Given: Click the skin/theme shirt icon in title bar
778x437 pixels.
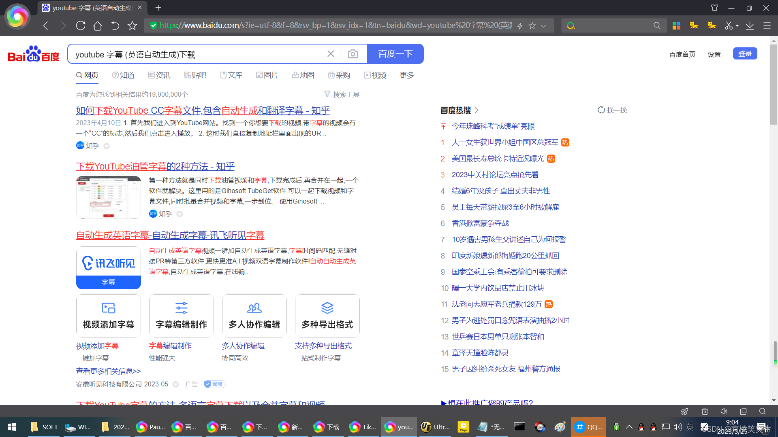Looking at the screenshot, I should click(x=714, y=8).
